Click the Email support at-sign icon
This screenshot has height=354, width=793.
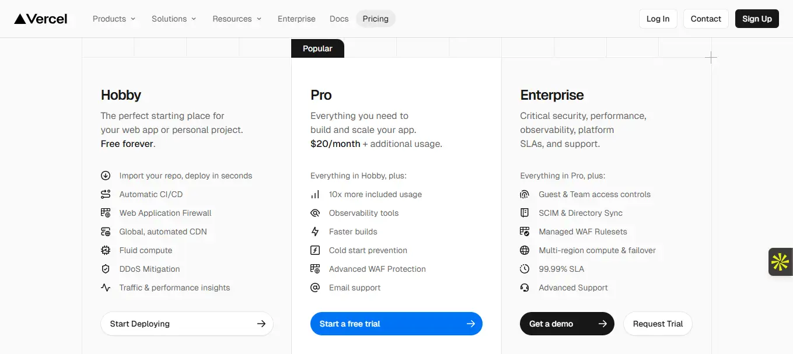pos(315,288)
